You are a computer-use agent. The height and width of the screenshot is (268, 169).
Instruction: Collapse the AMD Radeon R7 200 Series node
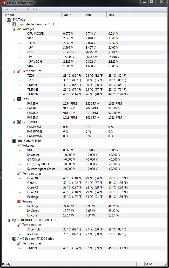pos(9,239)
